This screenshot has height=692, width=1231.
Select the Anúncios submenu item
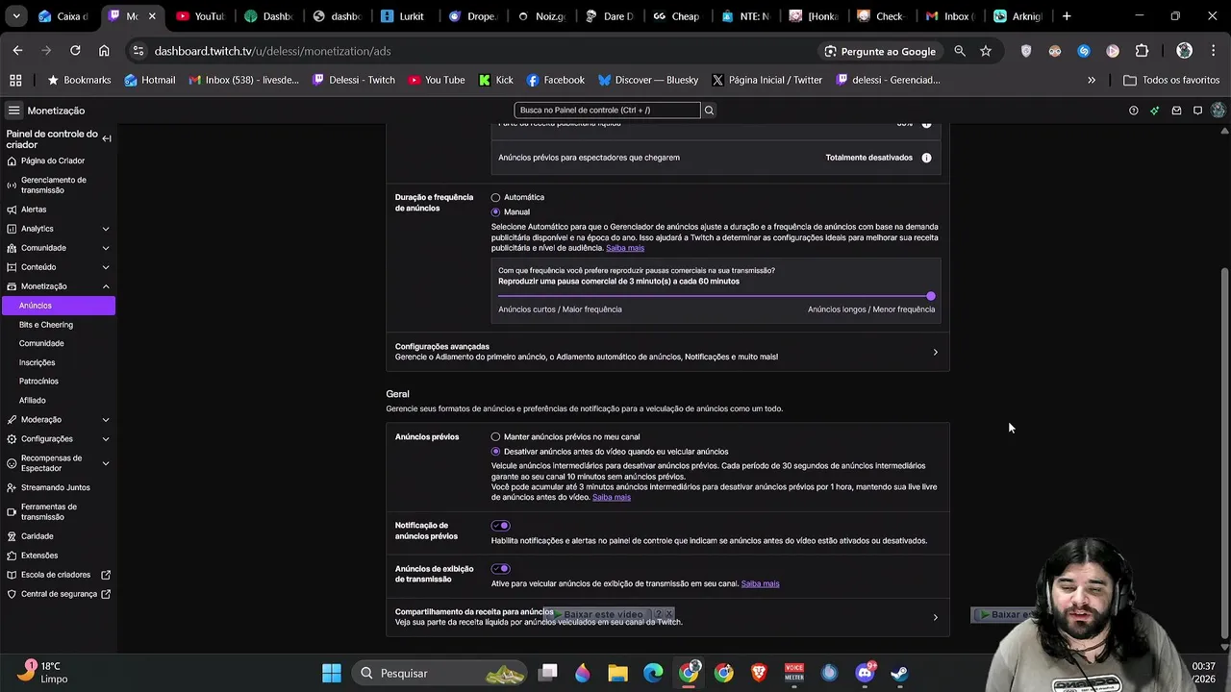pos(58,306)
